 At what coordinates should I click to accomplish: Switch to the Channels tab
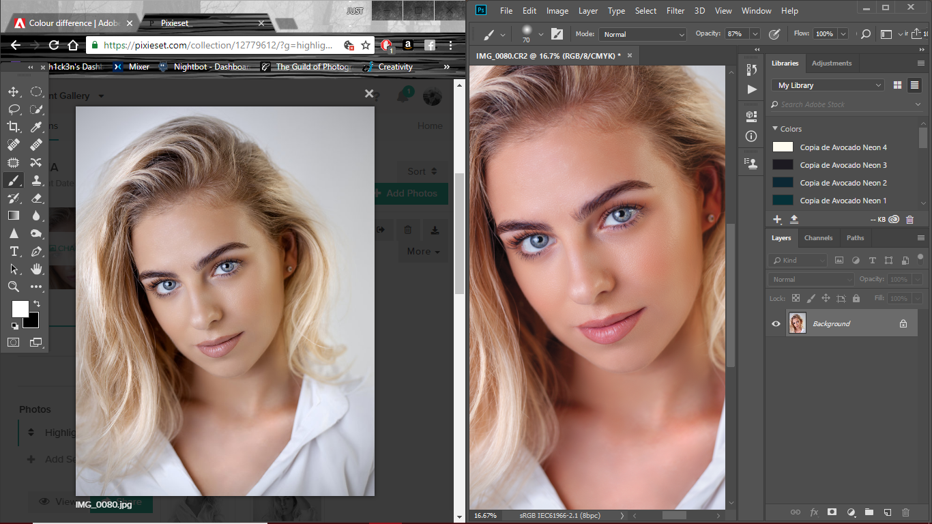tap(818, 238)
